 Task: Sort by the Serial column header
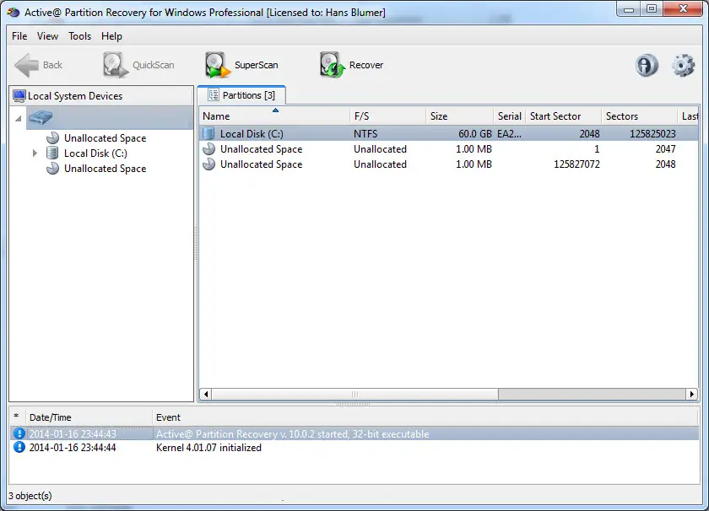[x=509, y=116]
